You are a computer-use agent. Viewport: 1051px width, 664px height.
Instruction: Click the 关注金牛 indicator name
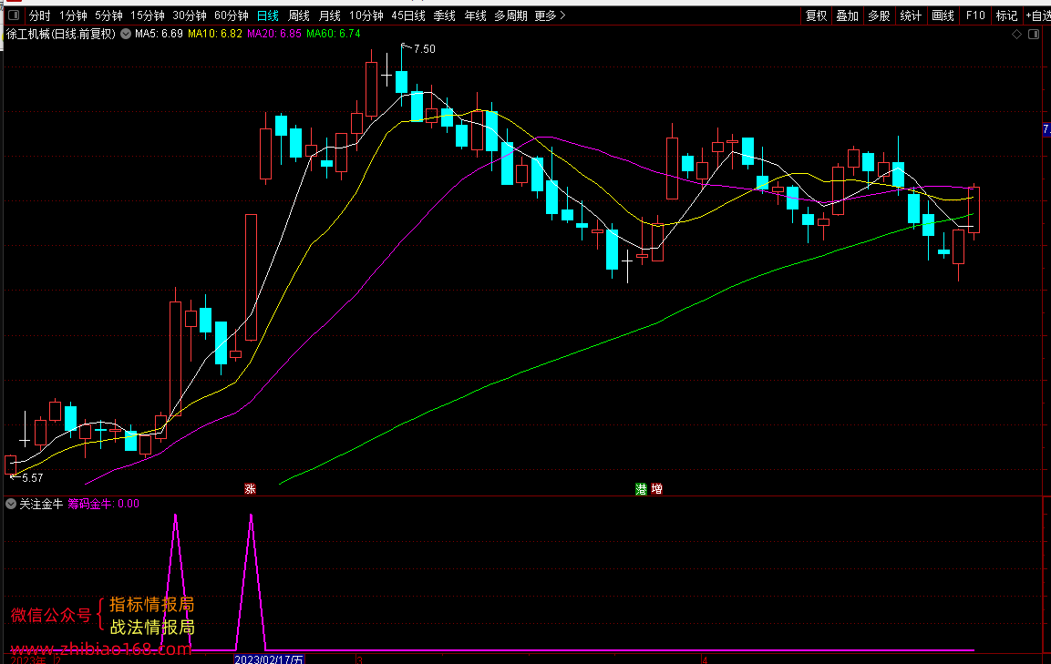(x=41, y=504)
